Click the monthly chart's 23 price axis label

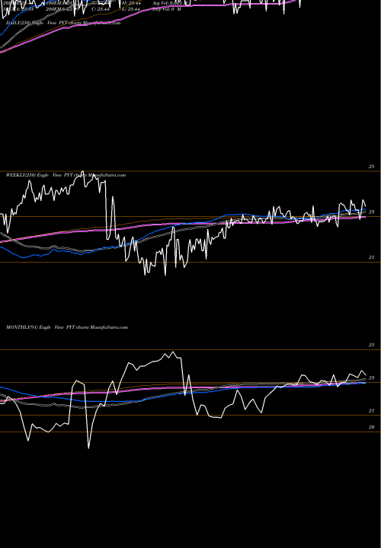[x=372, y=378]
